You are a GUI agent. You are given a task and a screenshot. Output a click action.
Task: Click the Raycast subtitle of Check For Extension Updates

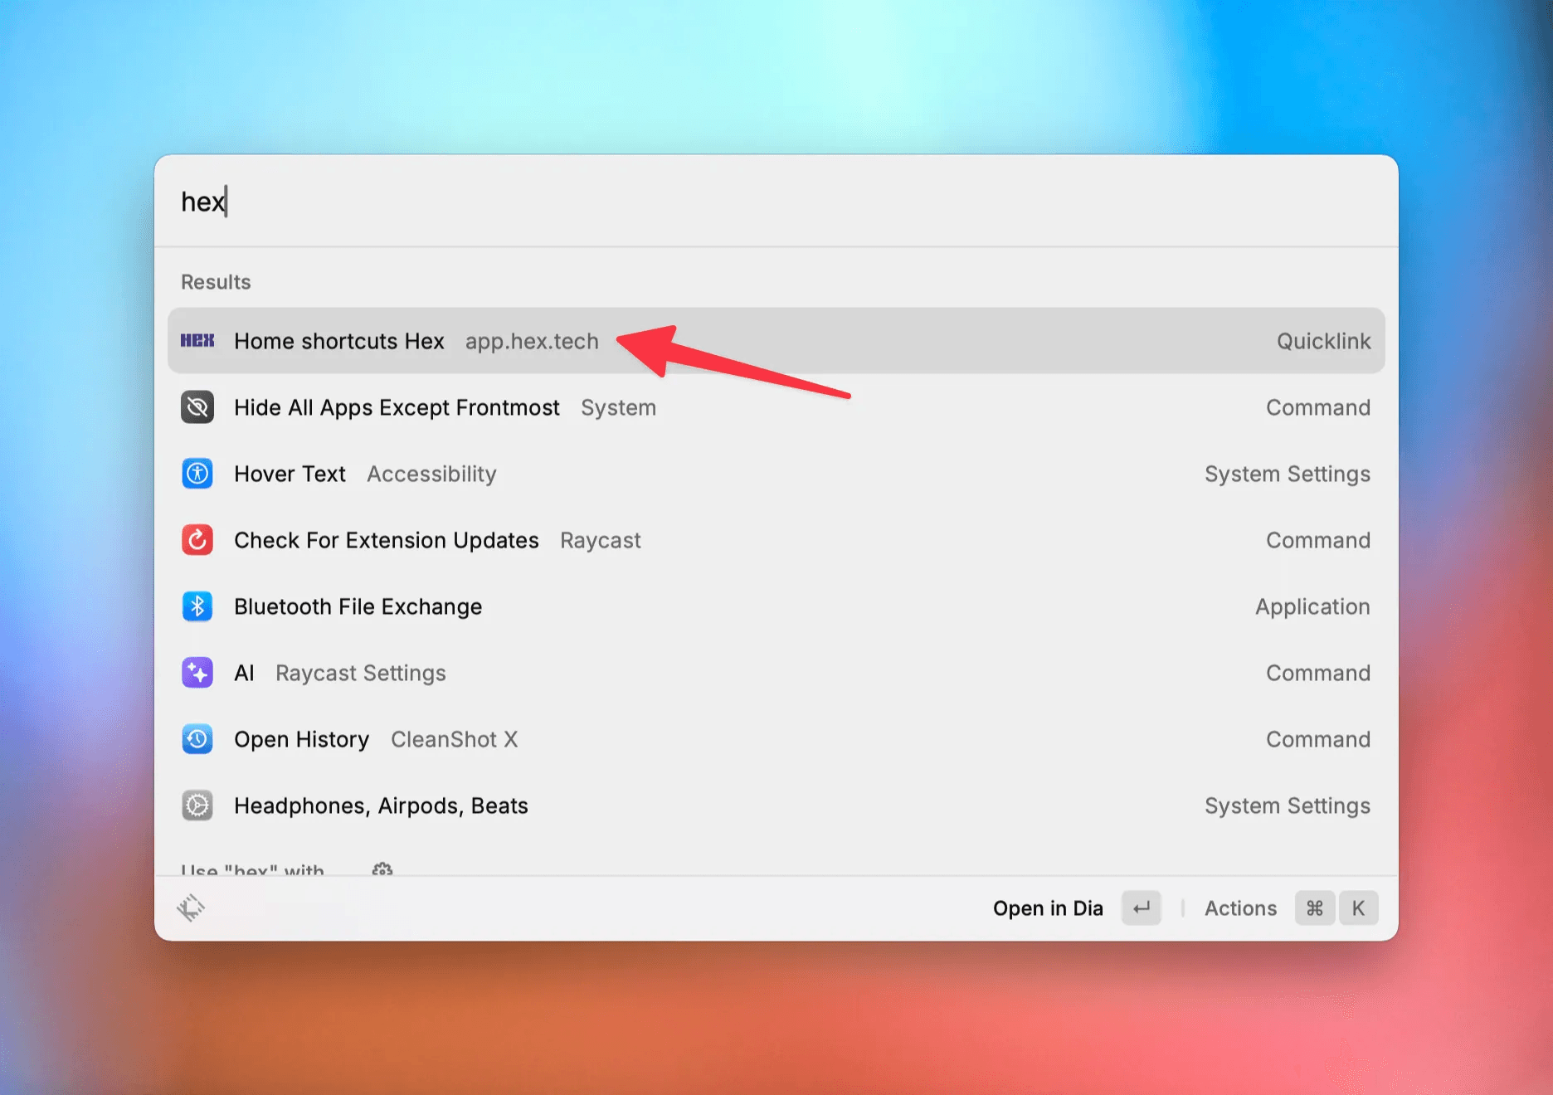point(601,540)
